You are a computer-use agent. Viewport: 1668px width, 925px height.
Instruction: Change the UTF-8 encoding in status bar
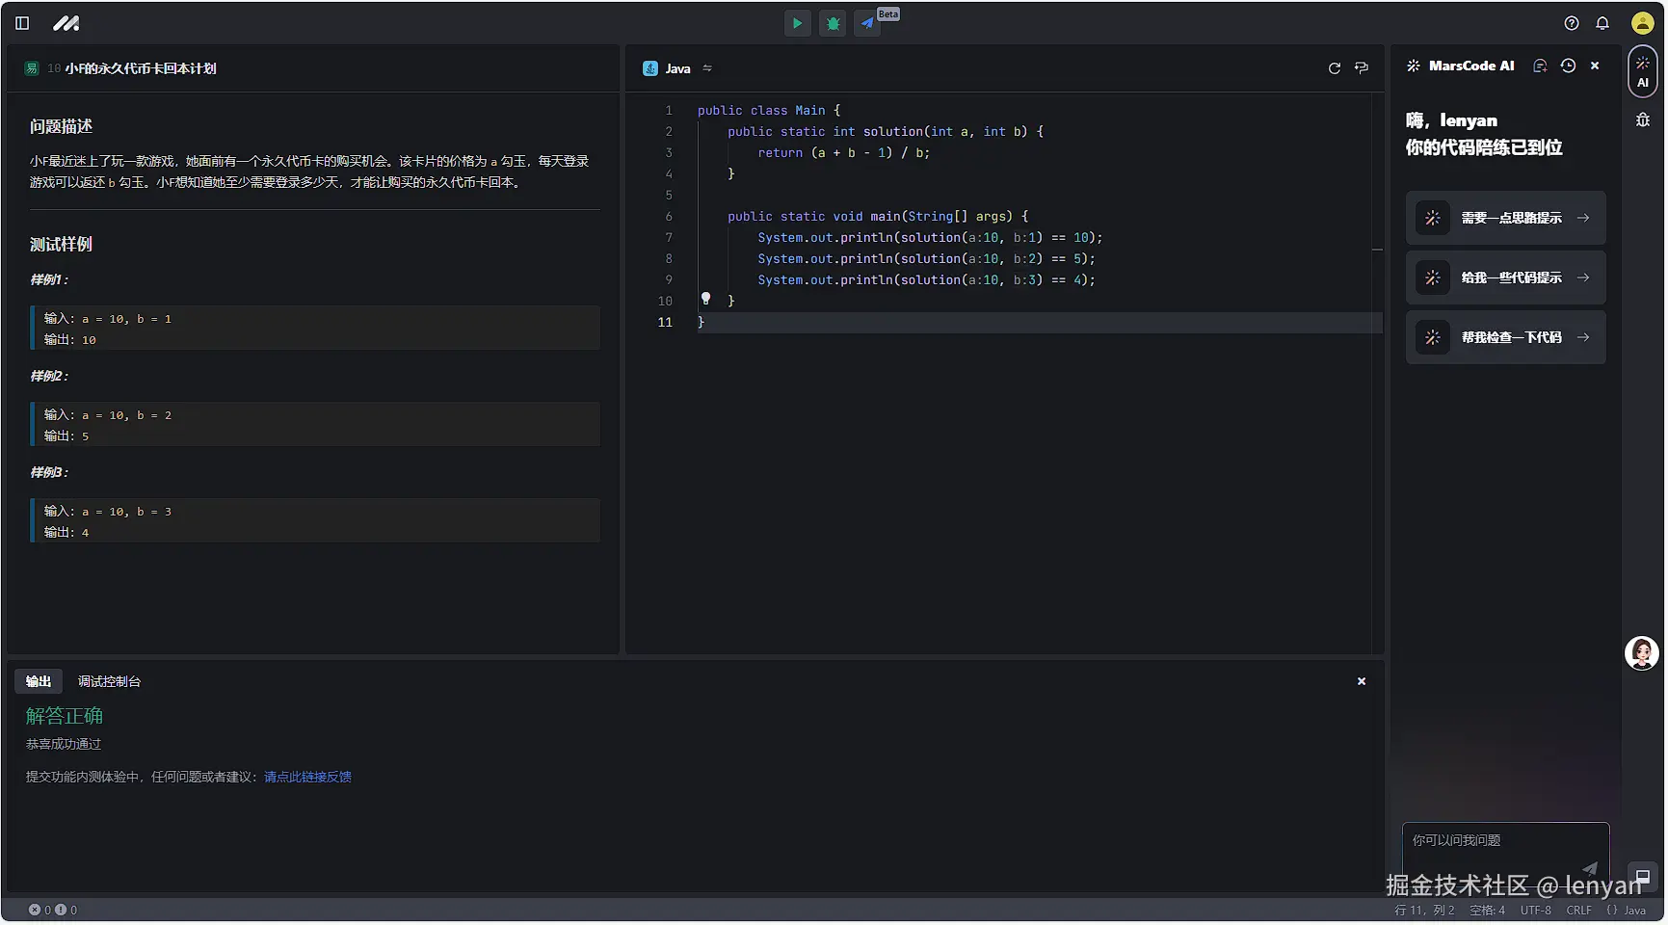pos(1535,911)
